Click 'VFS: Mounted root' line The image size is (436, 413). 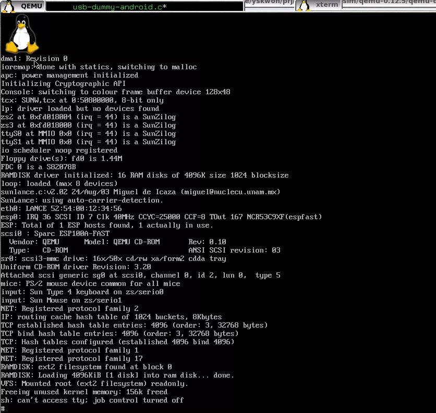[x=94, y=383]
